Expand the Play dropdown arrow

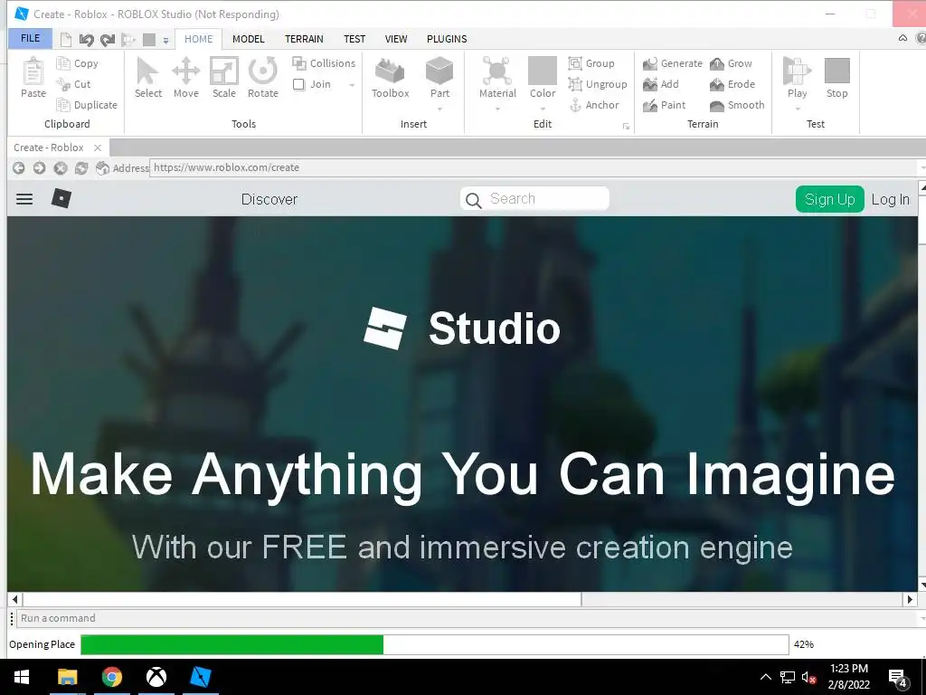(798, 109)
